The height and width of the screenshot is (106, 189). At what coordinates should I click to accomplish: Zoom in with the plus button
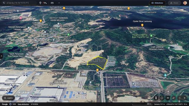coord(184,98)
